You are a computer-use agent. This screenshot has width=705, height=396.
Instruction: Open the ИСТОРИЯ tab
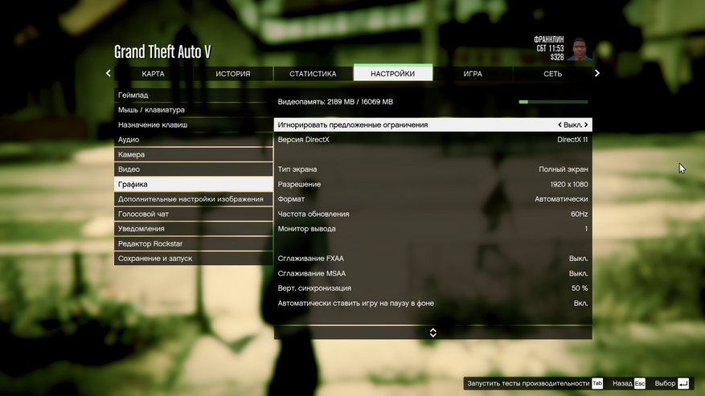[233, 74]
